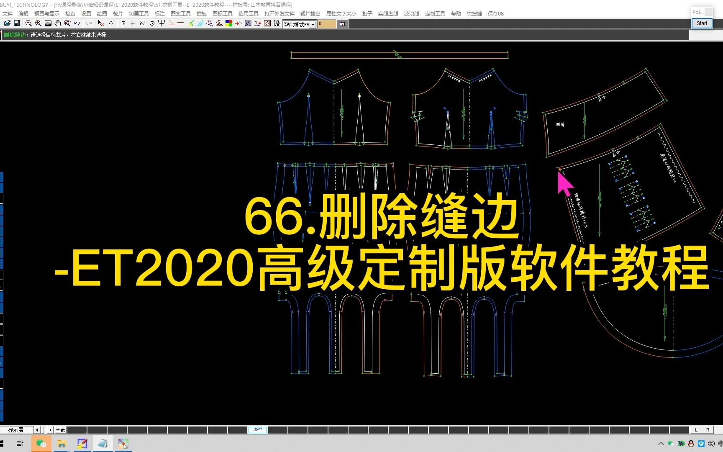Viewport: 723px width, 452px height.
Task: Click the L button at bottom right
Action: click(696, 430)
